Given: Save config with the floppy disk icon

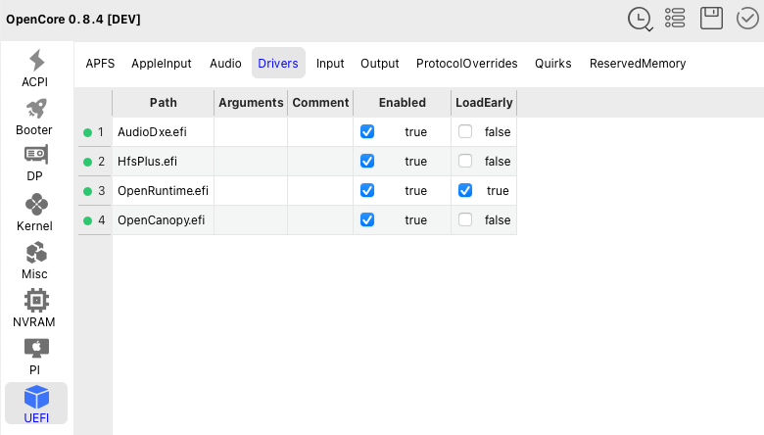Looking at the screenshot, I should (x=711, y=19).
